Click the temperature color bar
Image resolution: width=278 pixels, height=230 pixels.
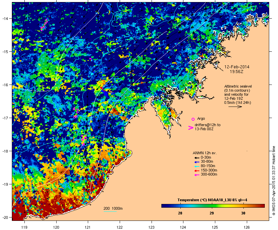pos(213,206)
